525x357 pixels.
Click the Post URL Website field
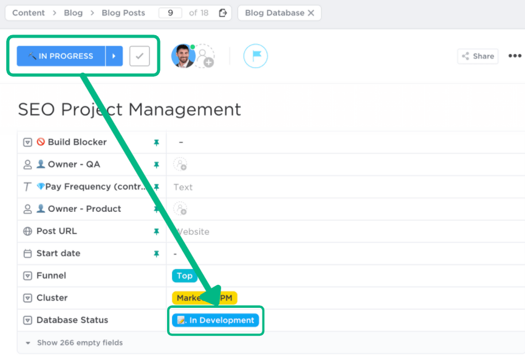[193, 231]
